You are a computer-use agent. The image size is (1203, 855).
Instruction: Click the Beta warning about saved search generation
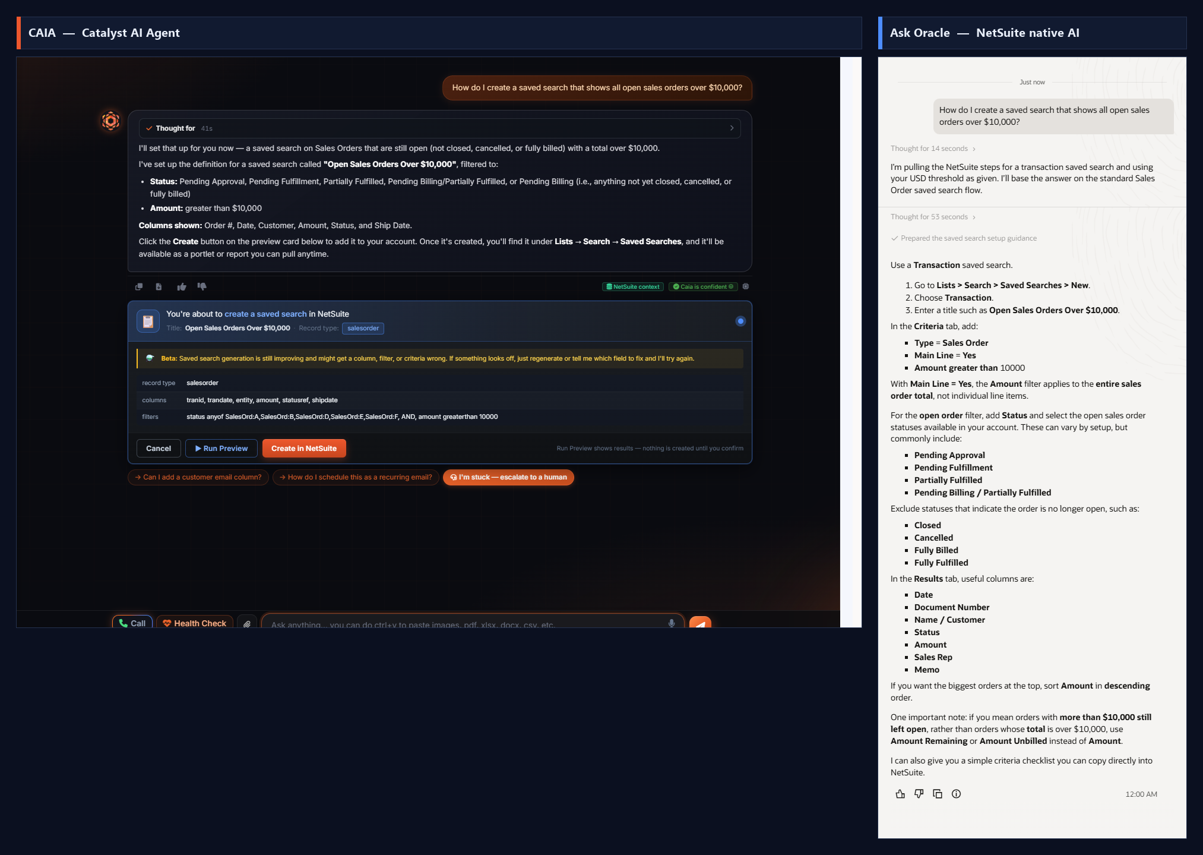coord(439,358)
